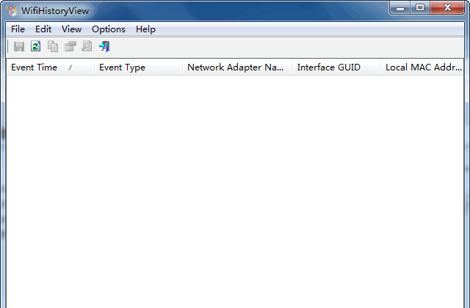Click the Exit toolbar icon
Viewport: 470px width, 308px height.
click(x=104, y=46)
